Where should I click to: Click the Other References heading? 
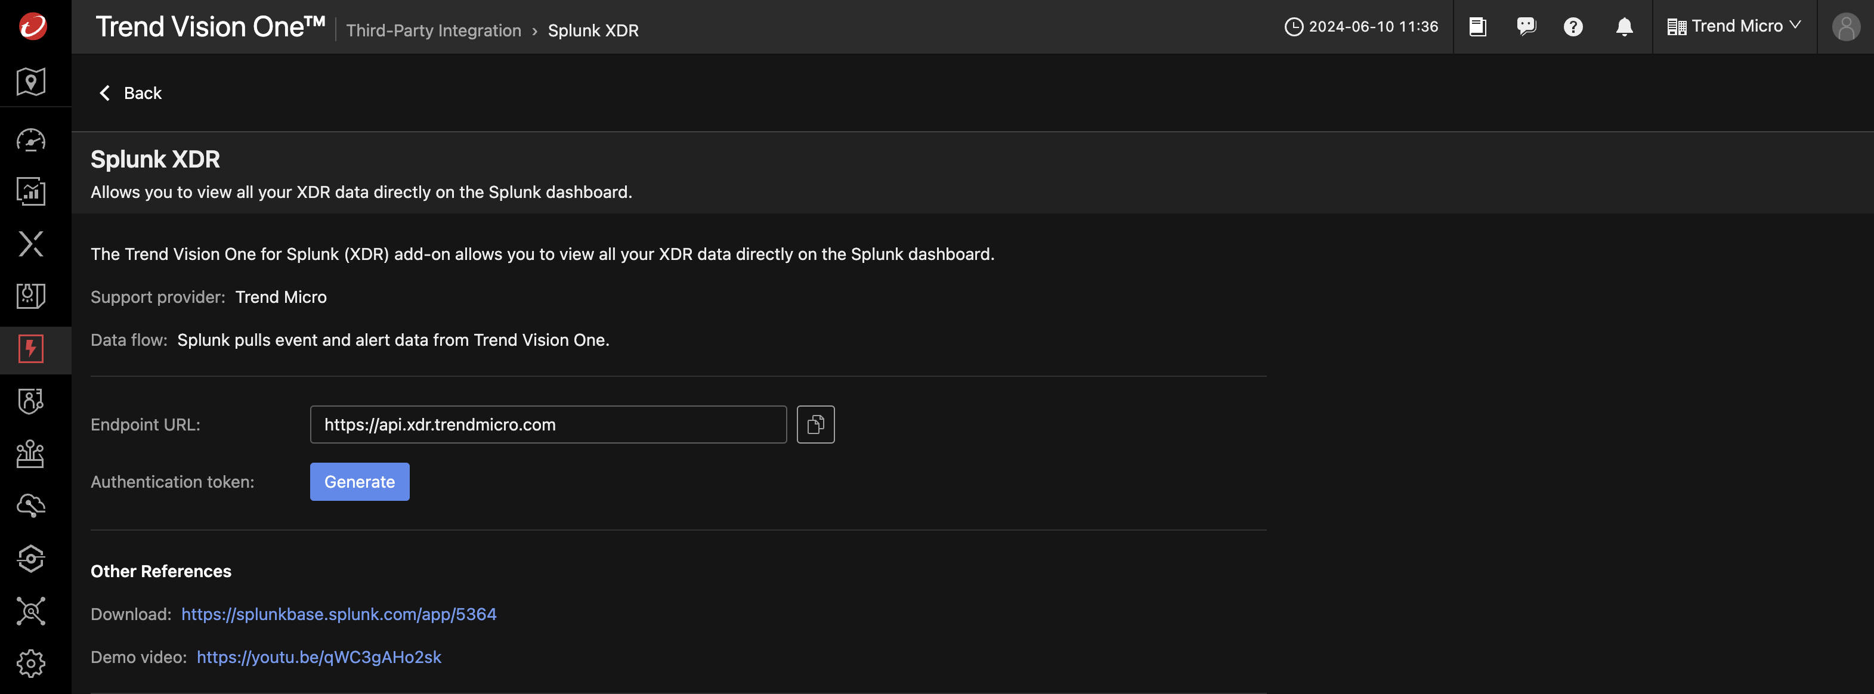tap(161, 571)
